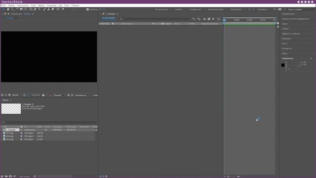Expand the comp name dropdown by thumbnail
This screenshot has width=316, height=178.
point(33,104)
